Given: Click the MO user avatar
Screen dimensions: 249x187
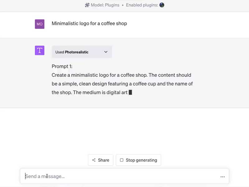Looking at the screenshot, I should [x=40, y=24].
